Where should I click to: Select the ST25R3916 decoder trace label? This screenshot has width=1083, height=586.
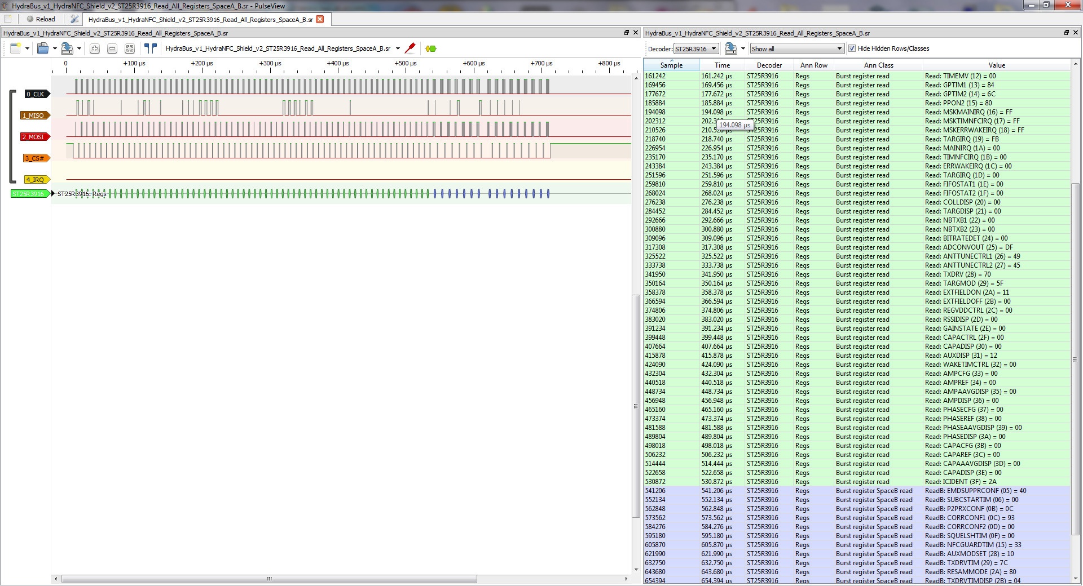[30, 194]
